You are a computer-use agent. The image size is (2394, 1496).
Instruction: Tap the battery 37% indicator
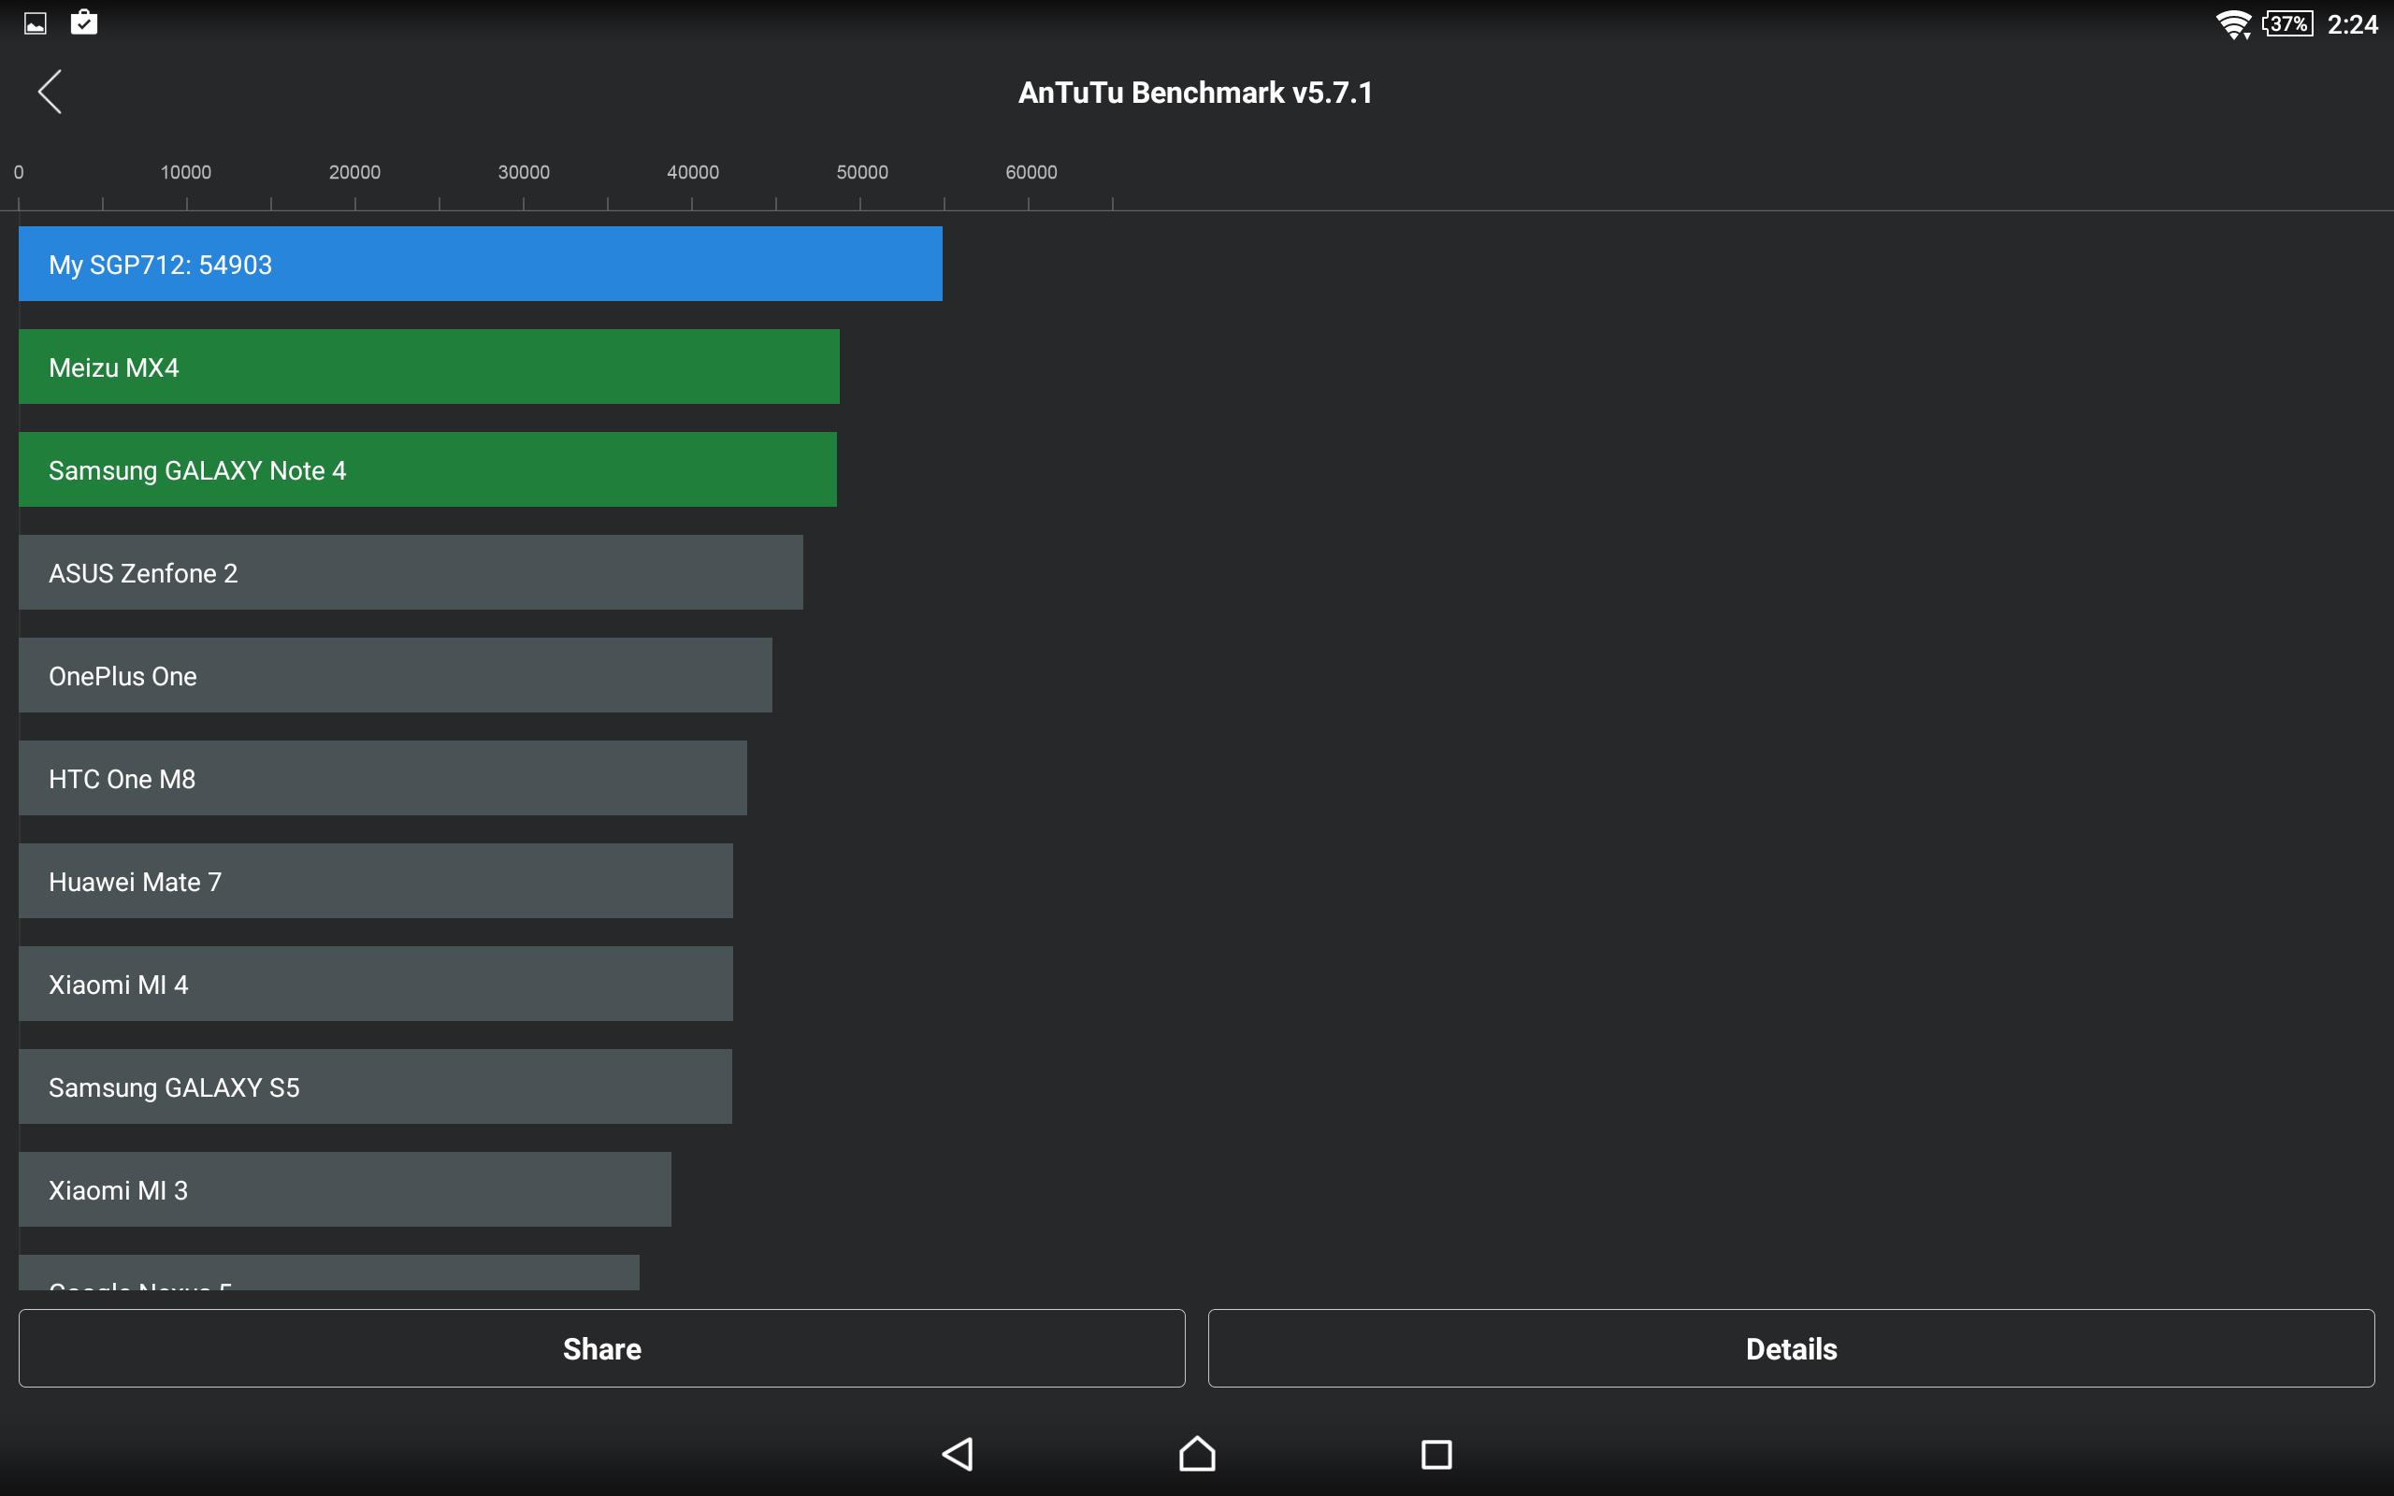click(x=2288, y=23)
